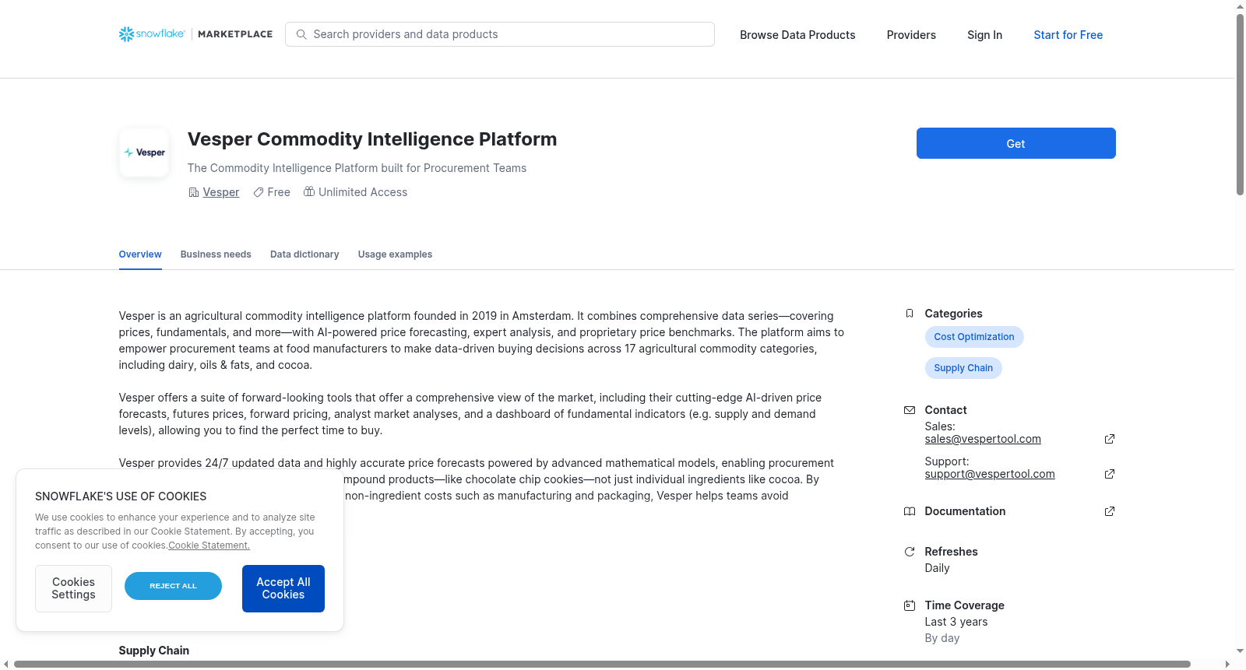The height and width of the screenshot is (670, 1246).
Task: Select the Supply Chain category tag
Action: point(963,368)
